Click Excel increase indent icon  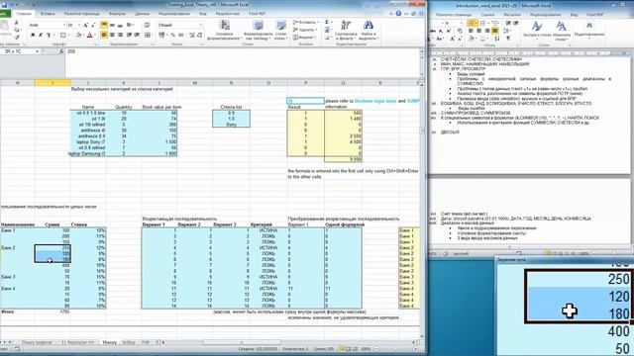137,36
